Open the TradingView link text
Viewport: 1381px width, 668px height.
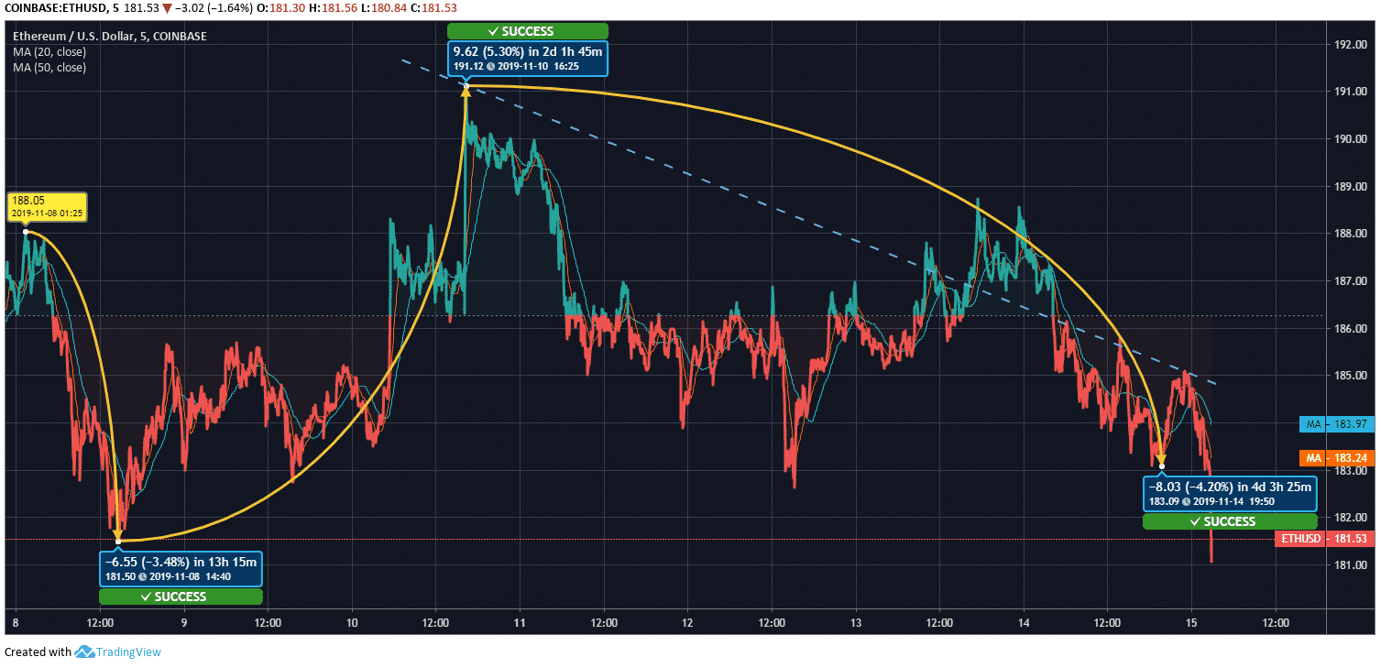[x=129, y=652]
